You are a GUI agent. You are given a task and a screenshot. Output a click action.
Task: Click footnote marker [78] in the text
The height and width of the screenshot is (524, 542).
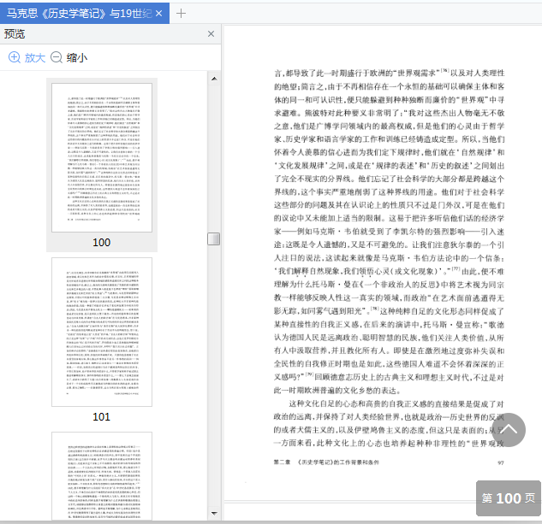pyautogui.click(x=375, y=309)
